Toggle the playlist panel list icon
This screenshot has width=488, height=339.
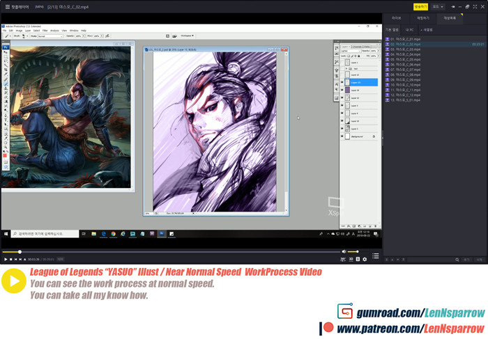(x=376, y=255)
